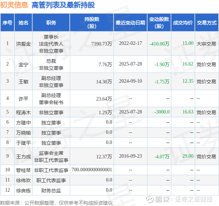Viewport: 219px width, 206px height.
Task: Click the name 金宁
Action: [x=23, y=64]
